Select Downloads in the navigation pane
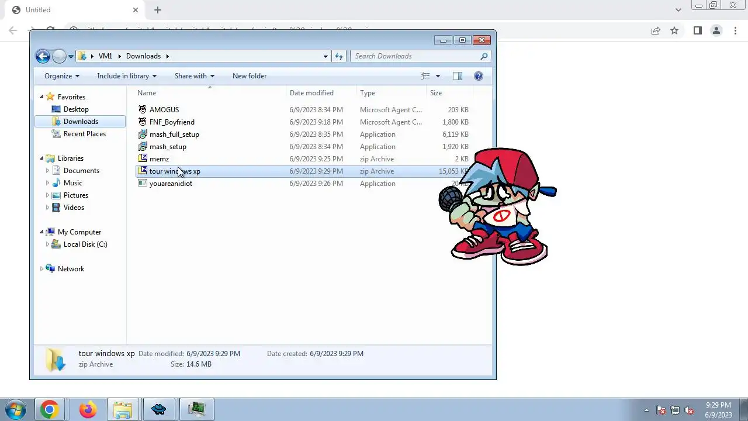 click(x=81, y=122)
